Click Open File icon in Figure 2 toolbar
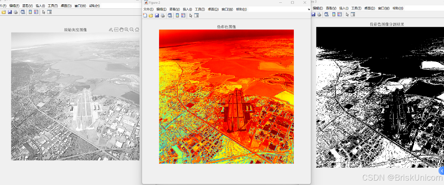The image size is (444, 185). [151, 15]
